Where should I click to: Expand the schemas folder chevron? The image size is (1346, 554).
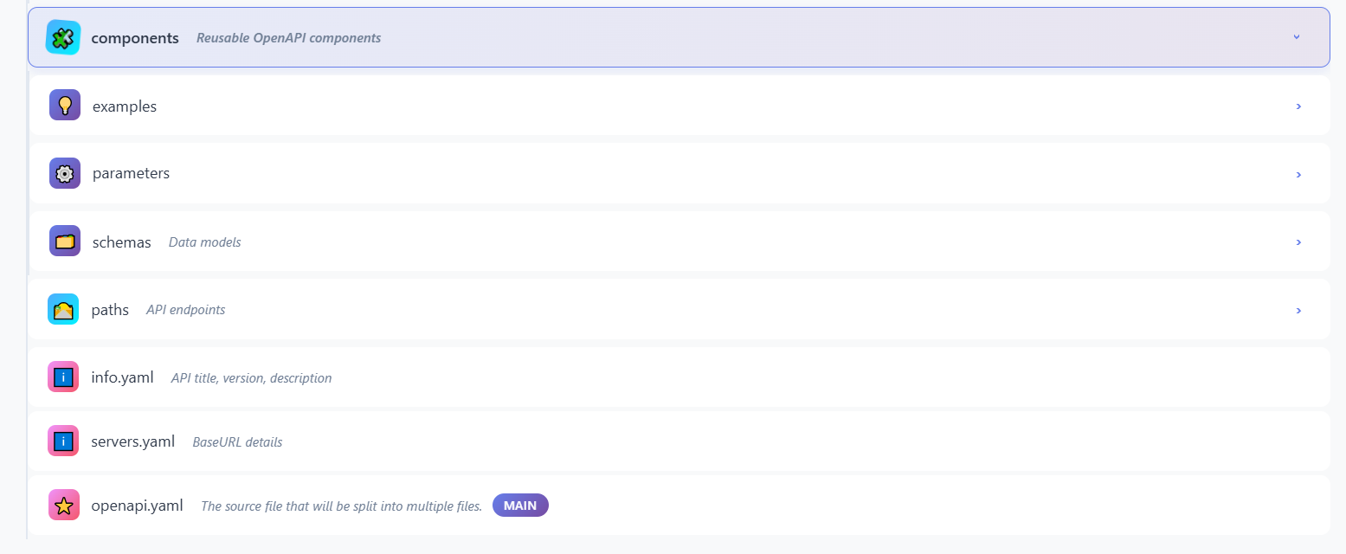[1298, 242]
